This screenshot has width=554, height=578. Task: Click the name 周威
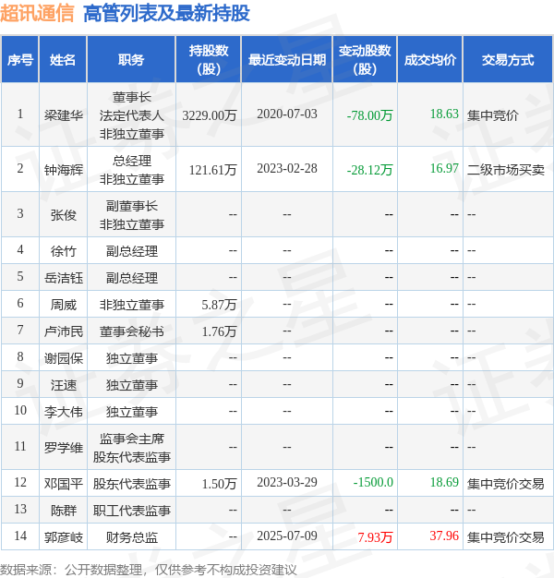(x=64, y=305)
